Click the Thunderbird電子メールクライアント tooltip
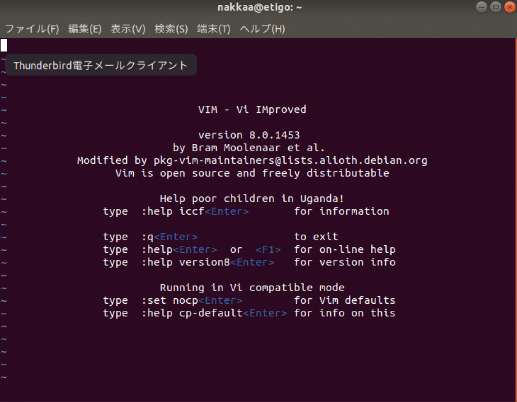The height and width of the screenshot is (402, 517). [x=100, y=65]
